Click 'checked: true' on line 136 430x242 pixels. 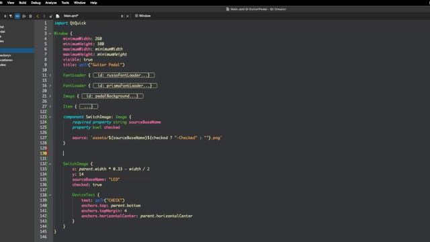(87, 185)
